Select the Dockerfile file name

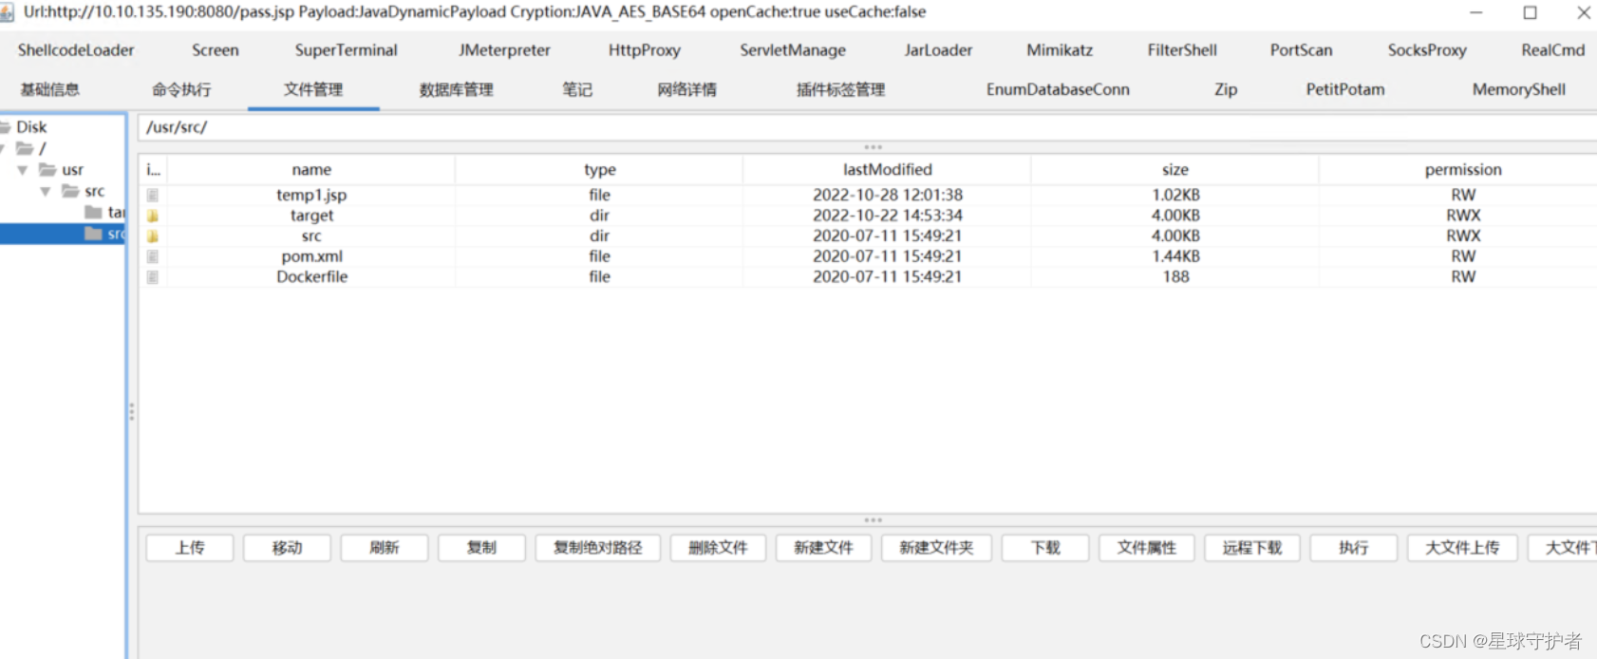[x=311, y=277]
